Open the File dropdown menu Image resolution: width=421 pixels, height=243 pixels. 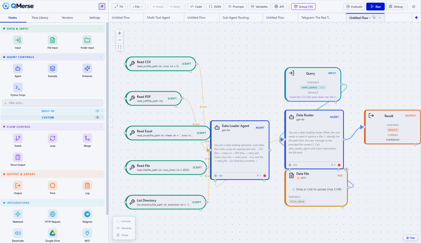(x=138, y=7)
